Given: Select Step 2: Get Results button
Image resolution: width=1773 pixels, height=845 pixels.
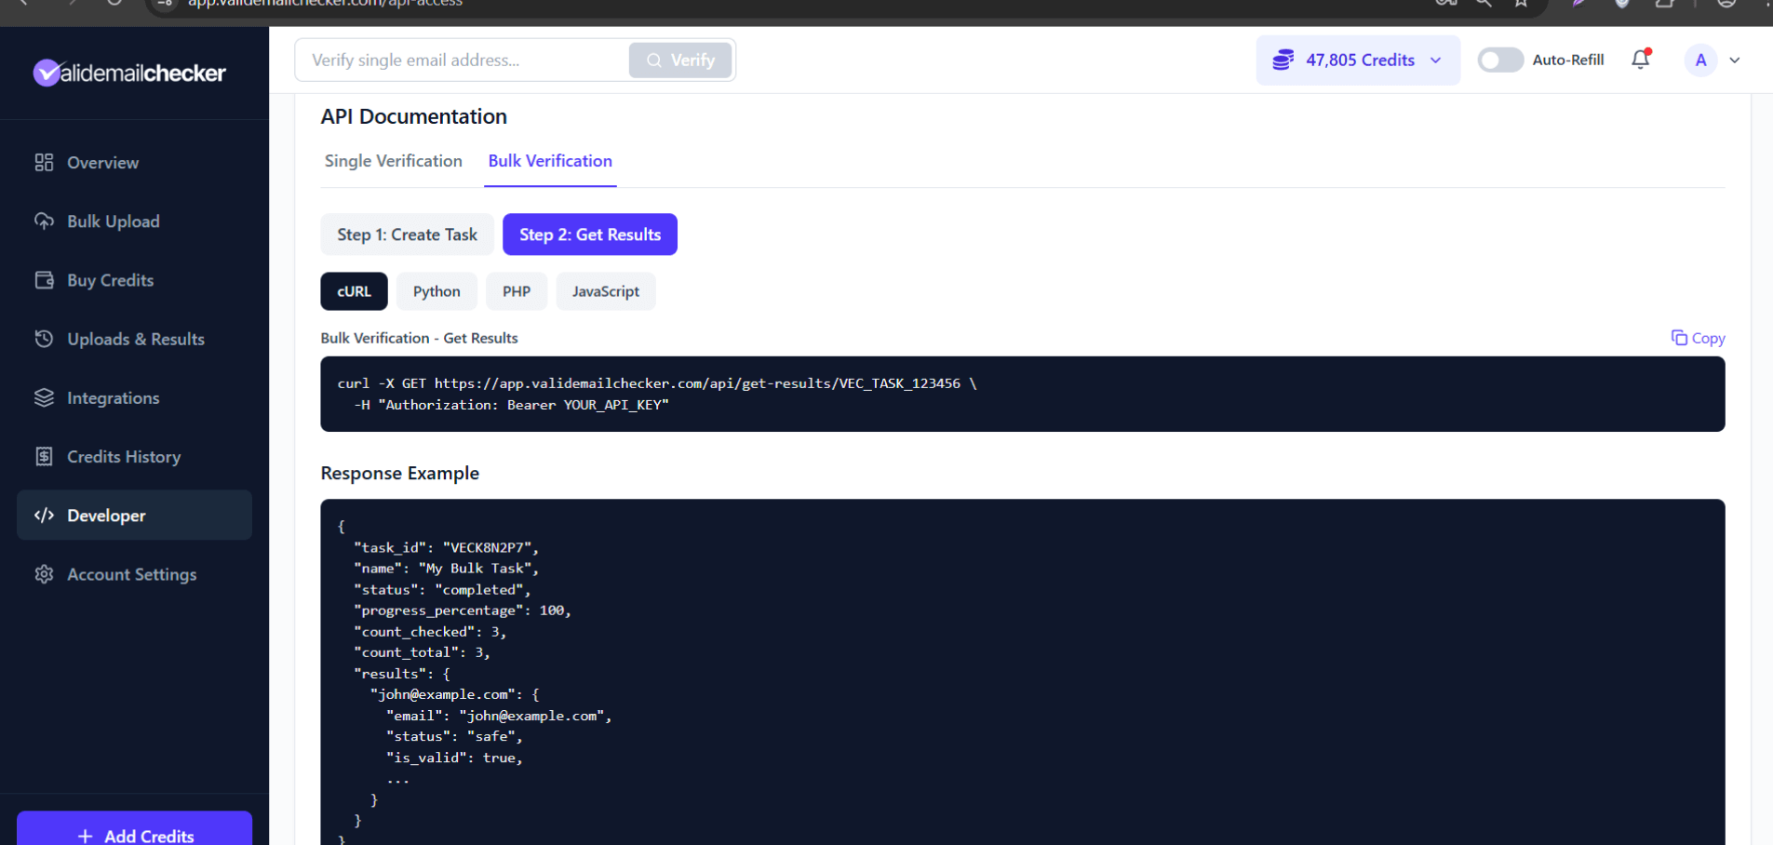Looking at the screenshot, I should click(x=590, y=235).
